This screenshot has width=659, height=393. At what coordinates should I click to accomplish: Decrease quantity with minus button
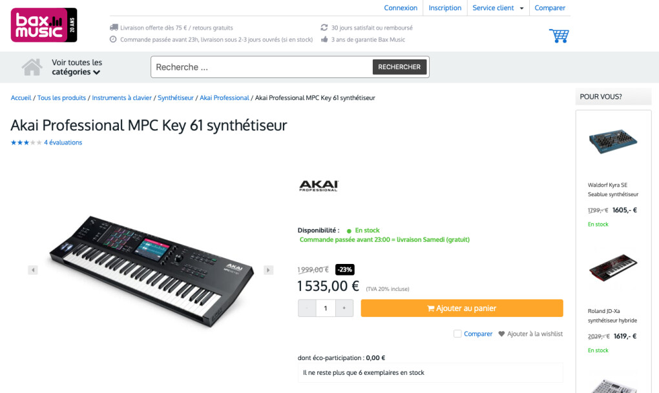point(307,308)
